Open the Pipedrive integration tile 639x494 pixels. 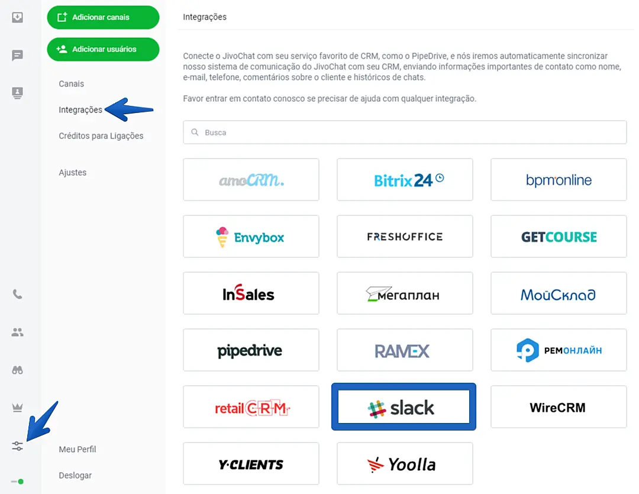[x=251, y=350]
